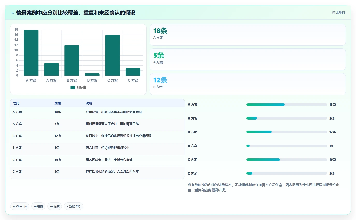Click the 进度 chip

coord(55,206)
